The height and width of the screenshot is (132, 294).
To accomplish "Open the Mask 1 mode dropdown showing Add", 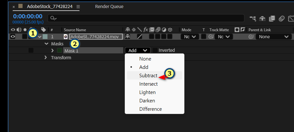I will pos(138,50).
